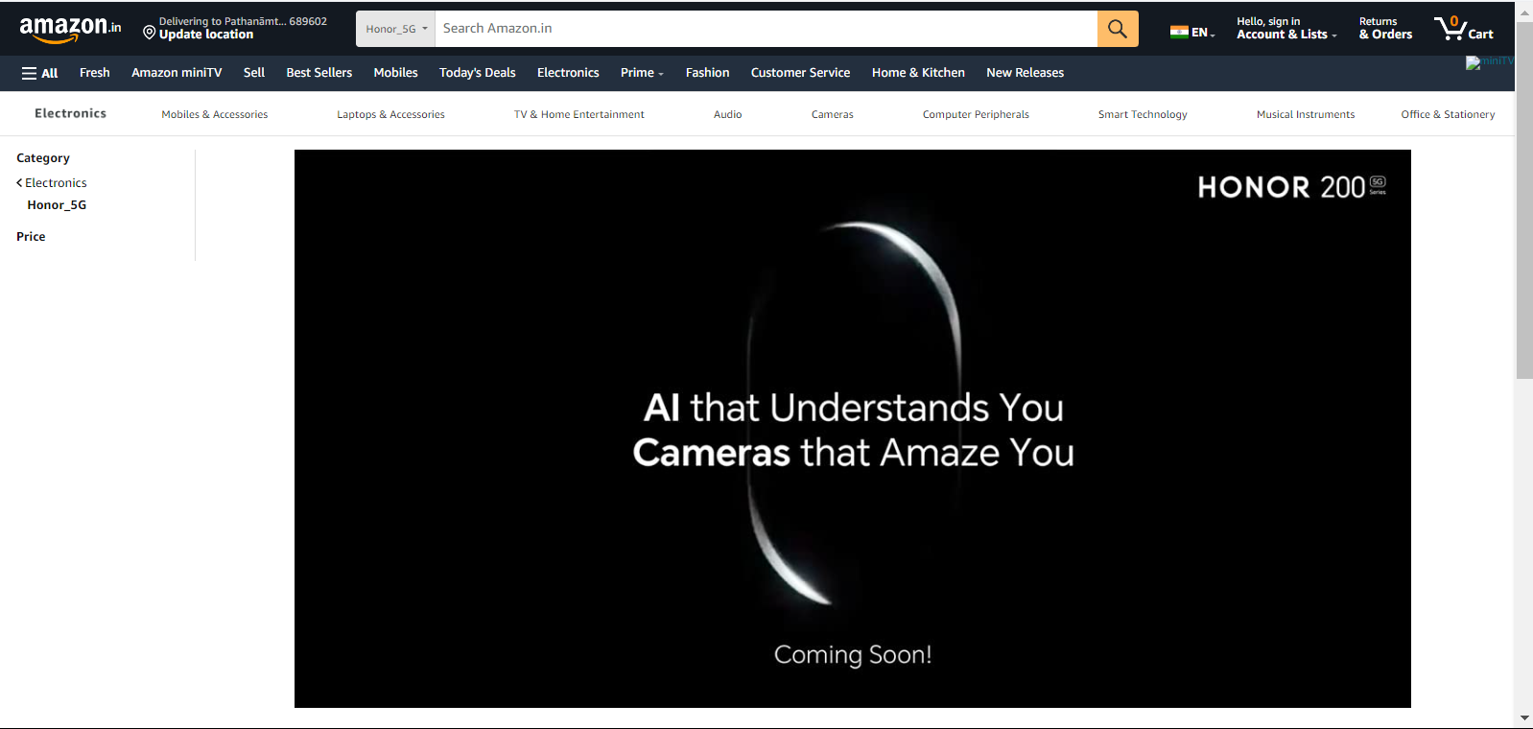
Task: Open the All hamburger menu
Action: click(39, 73)
